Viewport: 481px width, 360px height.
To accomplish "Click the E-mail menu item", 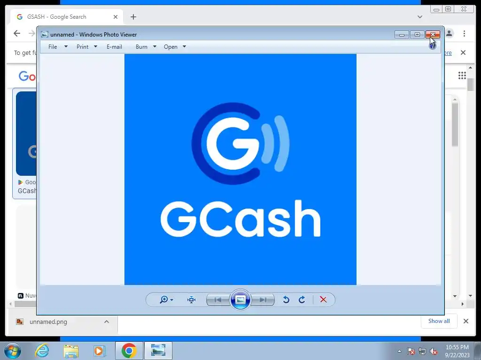I will click(x=115, y=46).
